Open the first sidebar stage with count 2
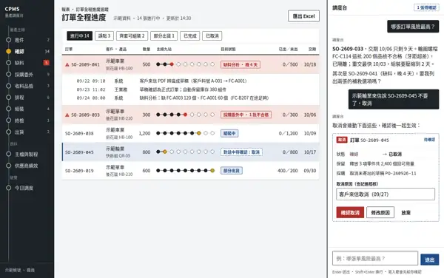 tap(27, 40)
